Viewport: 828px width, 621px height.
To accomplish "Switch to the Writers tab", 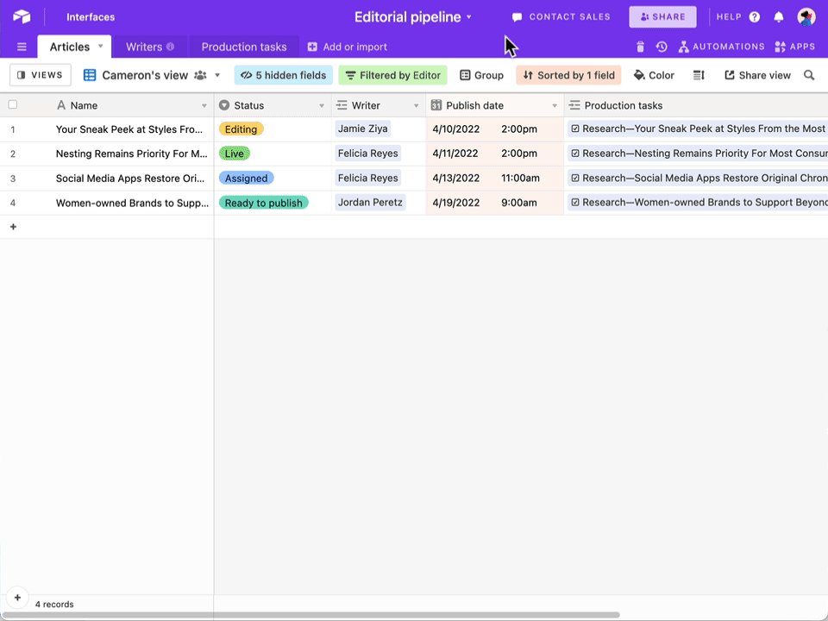I will pyautogui.click(x=144, y=47).
